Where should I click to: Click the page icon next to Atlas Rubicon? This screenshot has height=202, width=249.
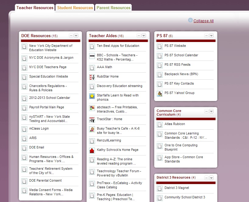160,125
